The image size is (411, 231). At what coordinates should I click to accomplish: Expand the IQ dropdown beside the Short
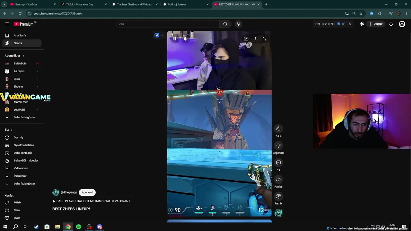point(162,35)
